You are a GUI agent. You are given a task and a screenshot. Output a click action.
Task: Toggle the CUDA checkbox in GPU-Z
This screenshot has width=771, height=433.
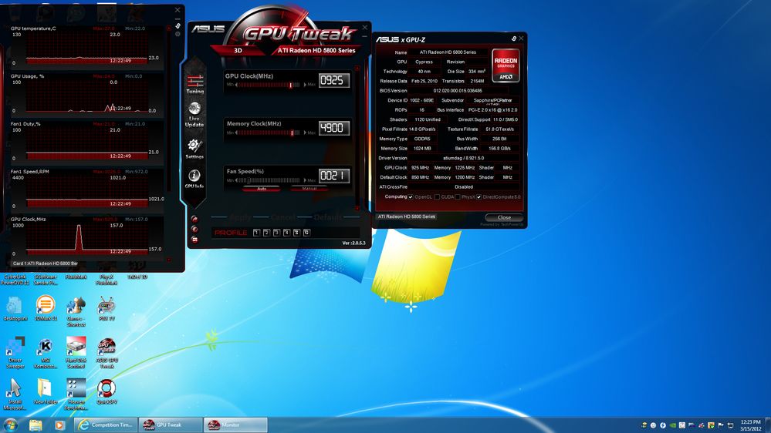click(437, 197)
